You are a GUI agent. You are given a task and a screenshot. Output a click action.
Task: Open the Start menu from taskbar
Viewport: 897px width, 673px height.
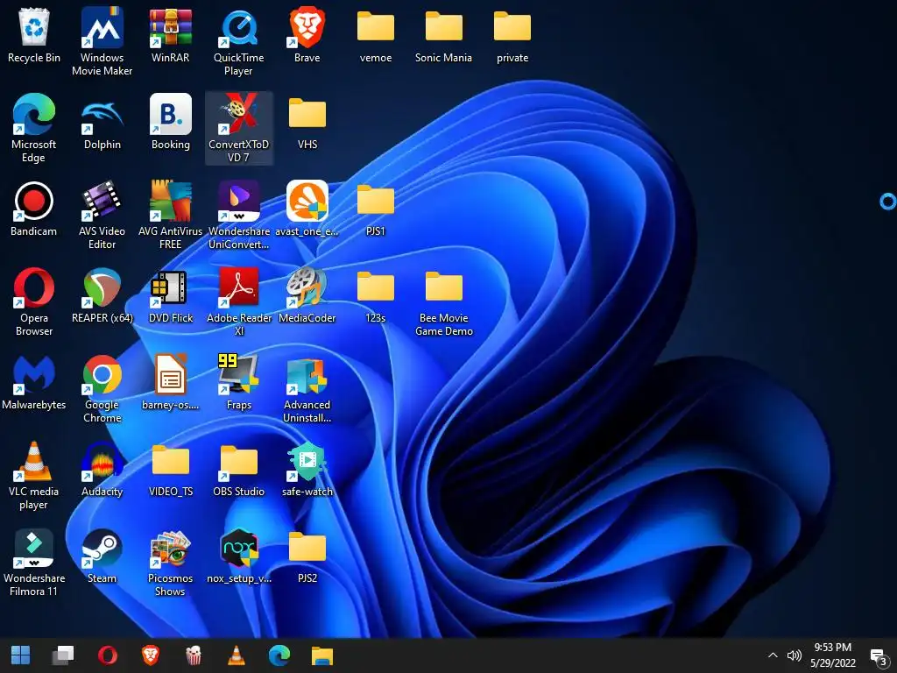[x=21, y=655]
